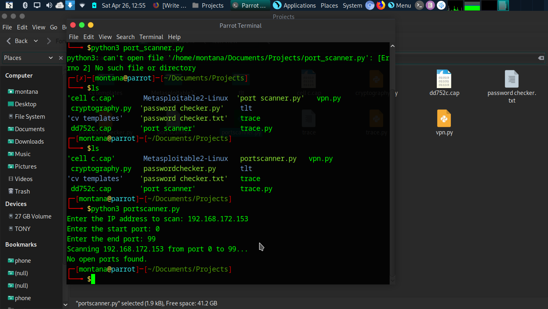
Task: Open file manager View menu
Action: [x=39, y=27]
